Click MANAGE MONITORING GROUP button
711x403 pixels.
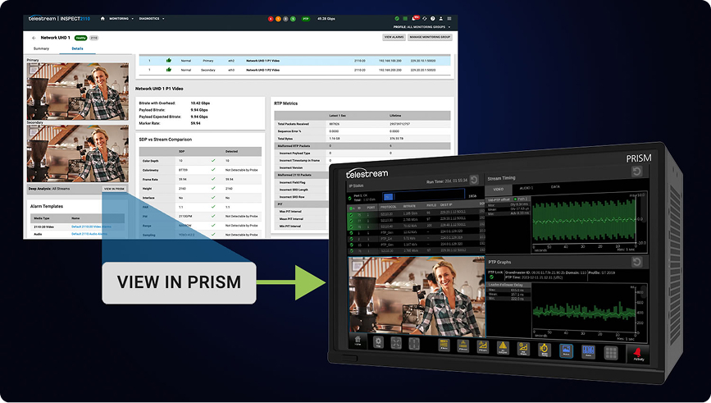[430, 37]
